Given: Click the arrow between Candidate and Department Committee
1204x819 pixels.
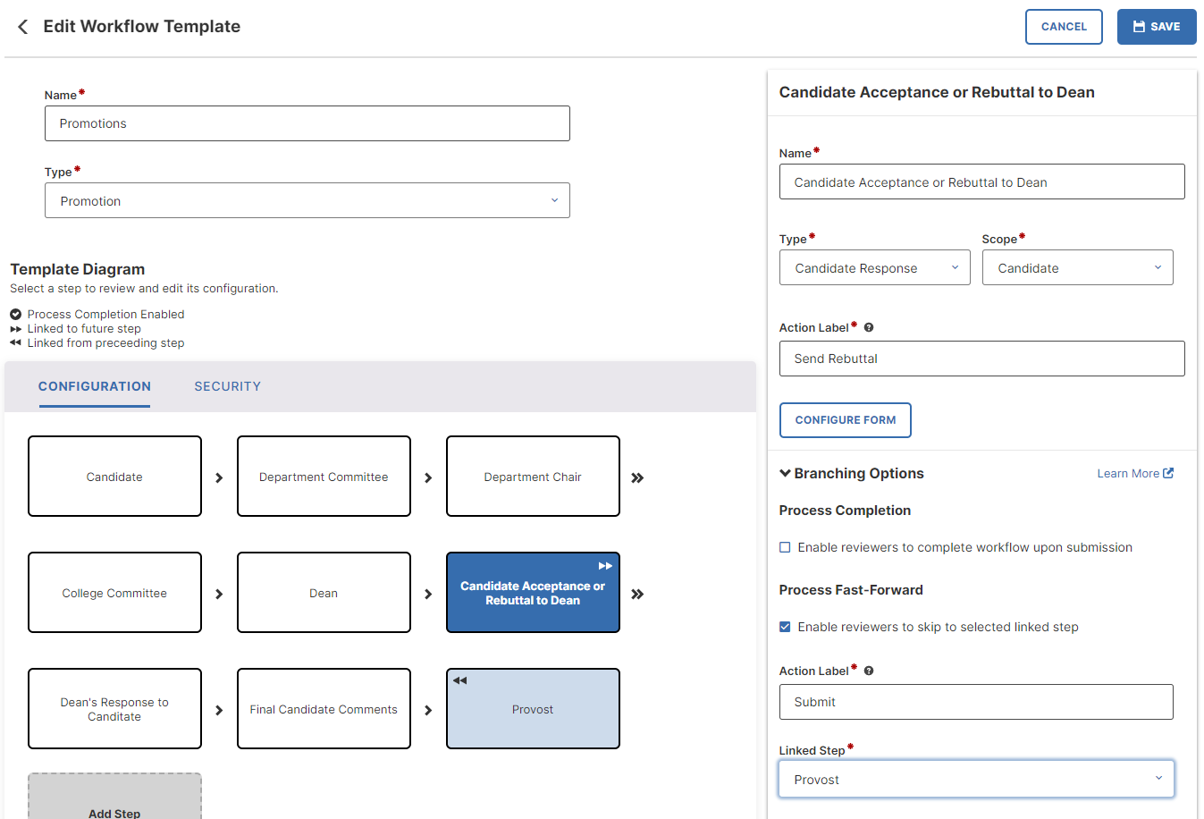Looking at the screenshot, I should point(219,478).
